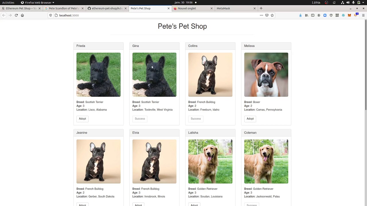367x206 pixels.
Task: Click Success button on Collins's card
Action: (196, 119)
